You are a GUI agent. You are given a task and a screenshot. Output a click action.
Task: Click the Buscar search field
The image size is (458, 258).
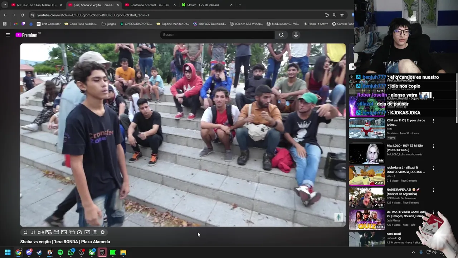(x=217, y=35)
